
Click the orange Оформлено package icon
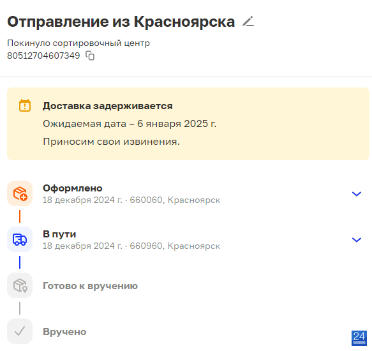(20, 193)
